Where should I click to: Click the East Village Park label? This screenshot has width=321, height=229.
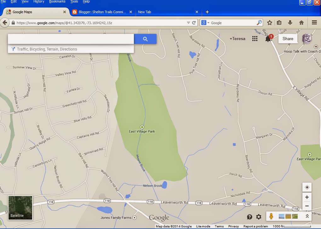click(142, 131)
